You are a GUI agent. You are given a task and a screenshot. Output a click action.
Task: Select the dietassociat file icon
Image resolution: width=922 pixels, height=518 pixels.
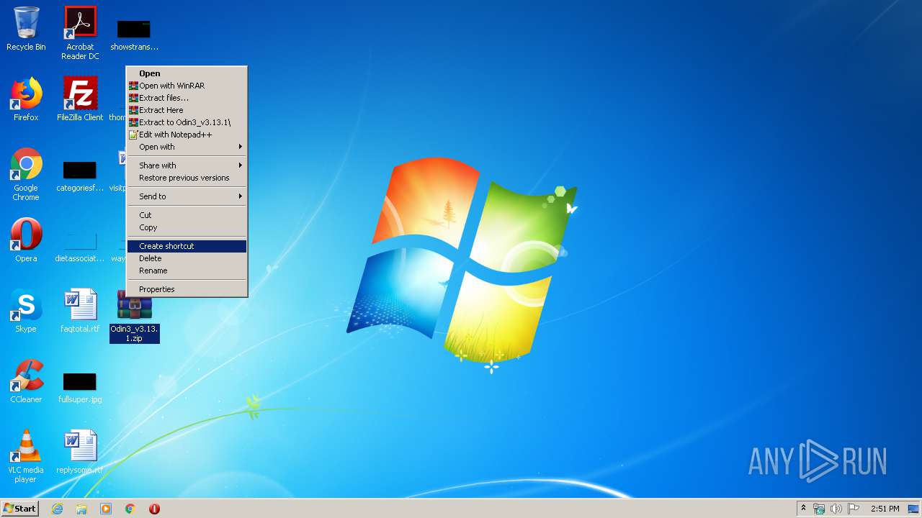(80, 246)
